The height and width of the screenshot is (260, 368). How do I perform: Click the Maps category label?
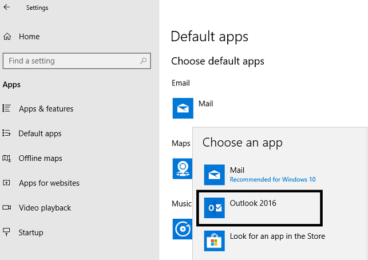point(181,143)
